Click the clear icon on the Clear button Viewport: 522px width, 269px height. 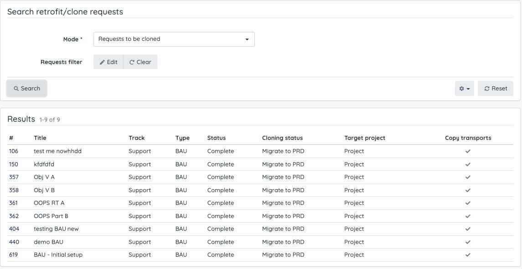tap(132, 62)
